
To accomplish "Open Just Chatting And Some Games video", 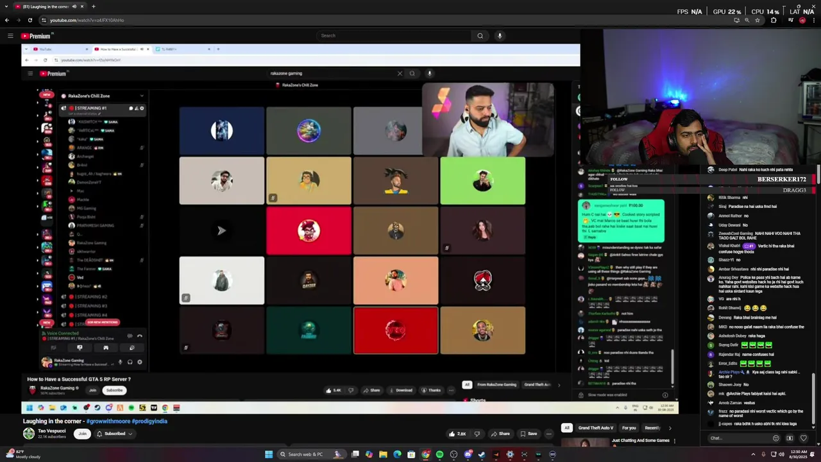I will pyautogui.click(x=640, y=441).
